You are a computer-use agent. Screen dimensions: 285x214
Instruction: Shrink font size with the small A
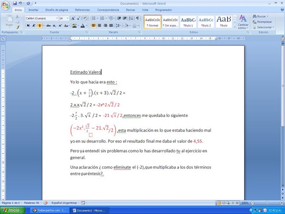(x=78, y=19)
